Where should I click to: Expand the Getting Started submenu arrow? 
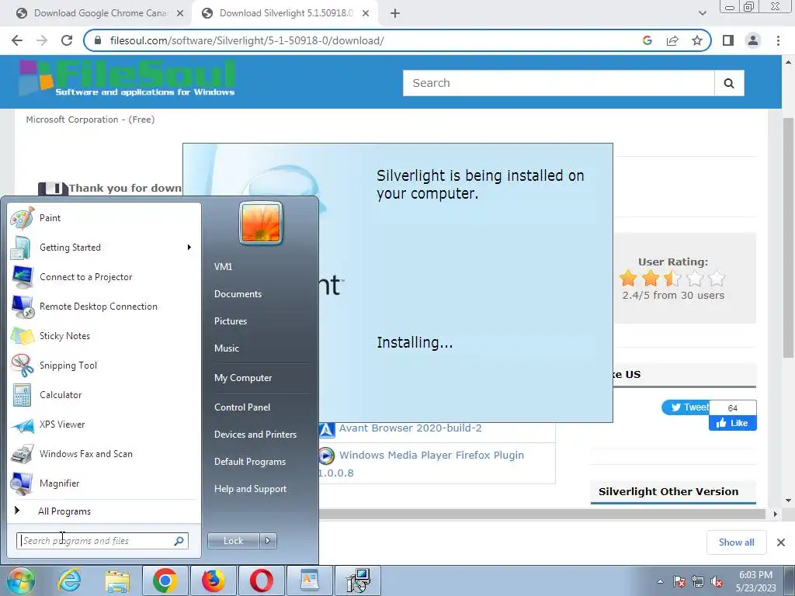pyautogui.click(x=189, y=248)
